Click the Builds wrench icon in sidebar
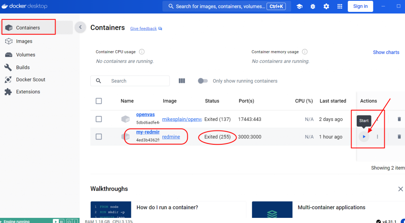Screen dimensions: 405x223 click(8, 67)
